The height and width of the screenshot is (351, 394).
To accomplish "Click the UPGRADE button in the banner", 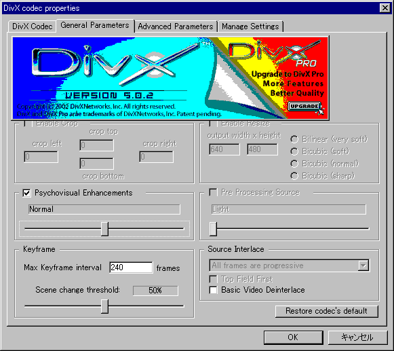I will [304, 106].
